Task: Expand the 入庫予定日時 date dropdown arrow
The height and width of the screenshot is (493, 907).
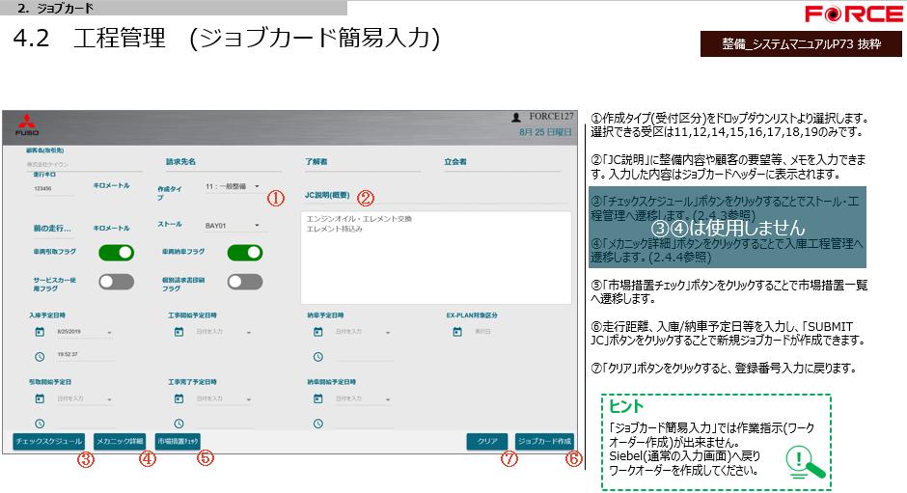Action: coord(110,334)
